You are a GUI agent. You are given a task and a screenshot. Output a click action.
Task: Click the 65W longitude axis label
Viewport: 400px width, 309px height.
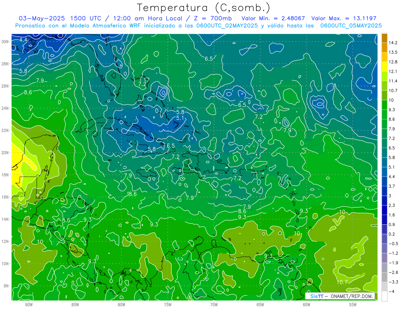coord(260,305)
